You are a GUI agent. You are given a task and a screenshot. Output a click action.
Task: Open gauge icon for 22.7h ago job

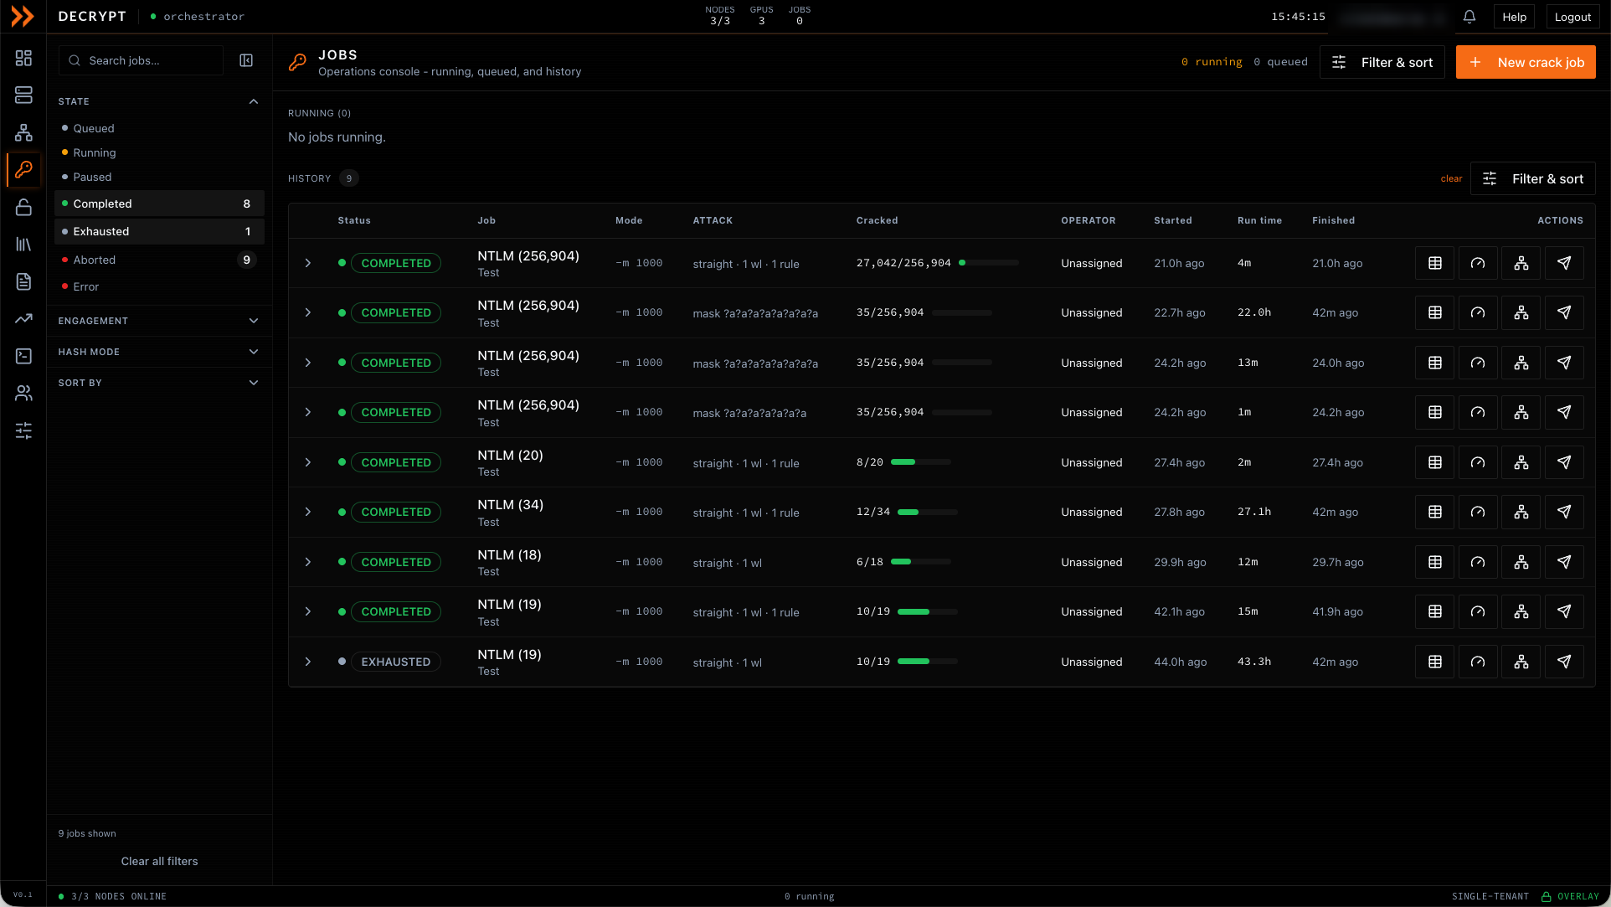1478,312
